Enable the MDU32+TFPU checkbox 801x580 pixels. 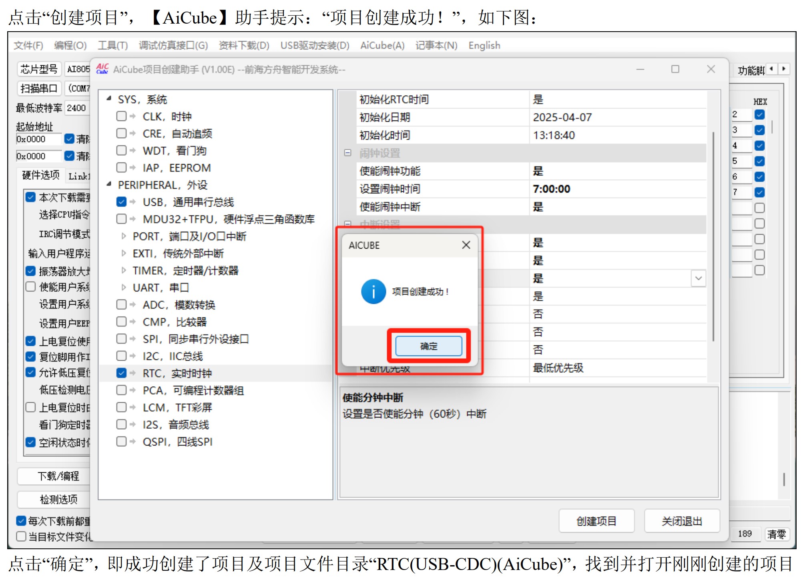(x=121, y=219)
